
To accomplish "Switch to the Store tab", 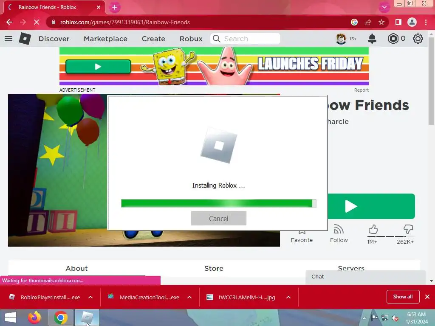I will click(214, 268).
